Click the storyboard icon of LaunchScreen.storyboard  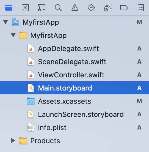coord(31,114)
